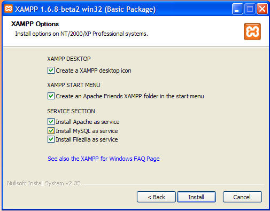Disable Install Apache as service
The height and width of the screenshot is (211, 270).
coord(51,122)
